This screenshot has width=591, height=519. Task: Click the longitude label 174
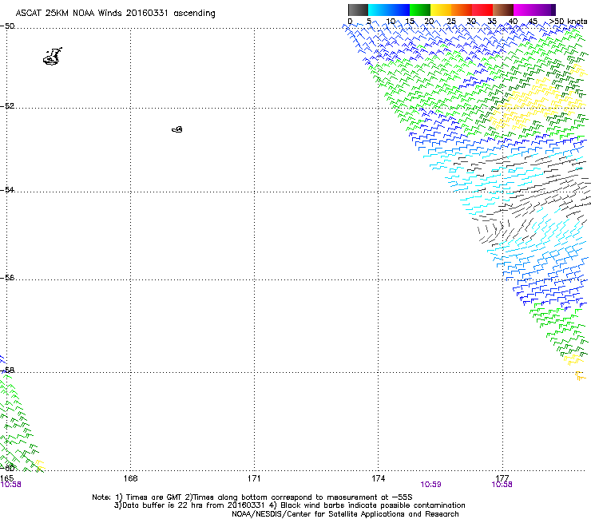pyautogui.click(x=378, y=478)
